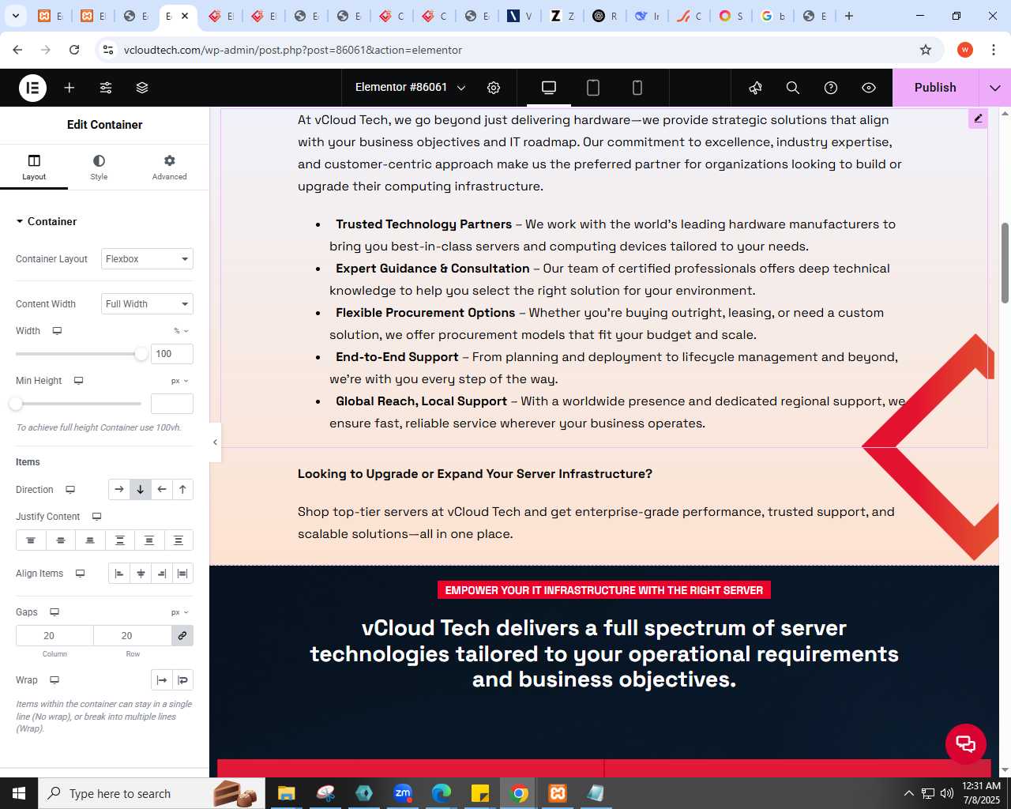Set Align Items to Stretch
This screenshot has width=1011, height=809.
[x=182, y=574]
